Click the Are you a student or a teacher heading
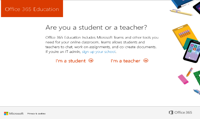Screen dimensions: 200x119 click(96, 28)
